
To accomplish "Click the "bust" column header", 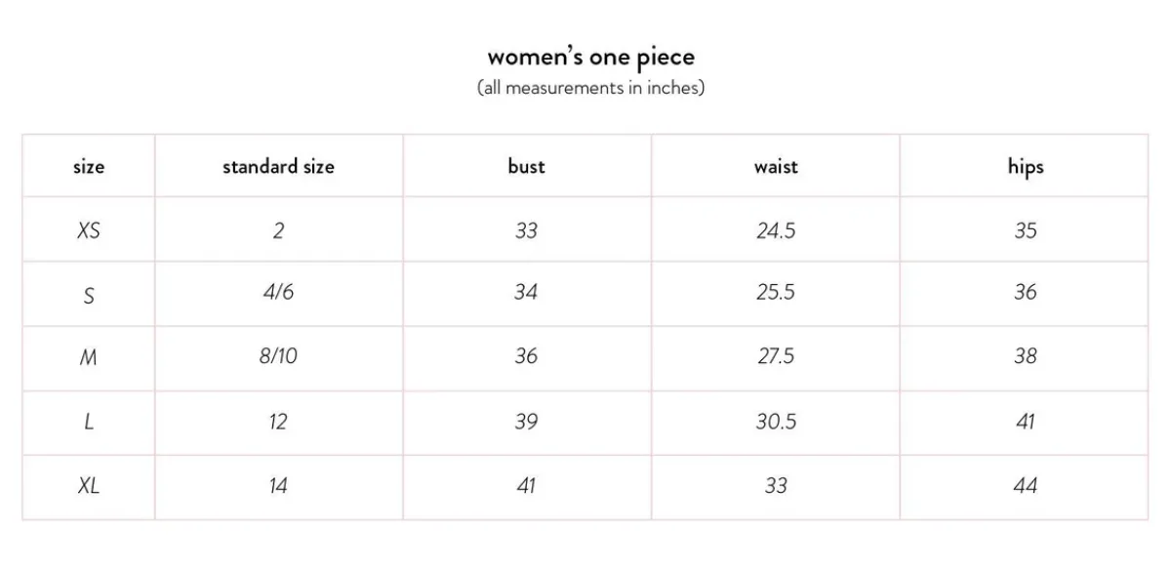I will 526,167.
